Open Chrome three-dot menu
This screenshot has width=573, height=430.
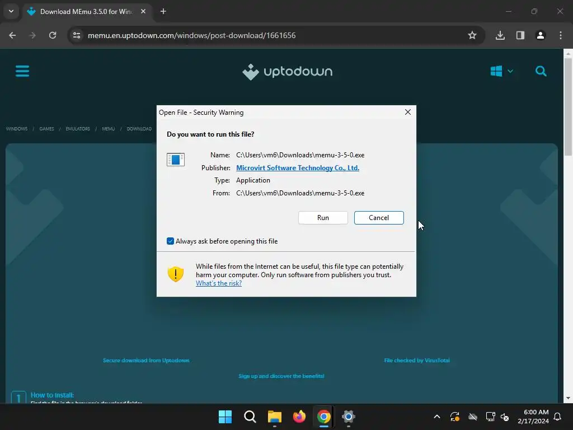(561, 35)
